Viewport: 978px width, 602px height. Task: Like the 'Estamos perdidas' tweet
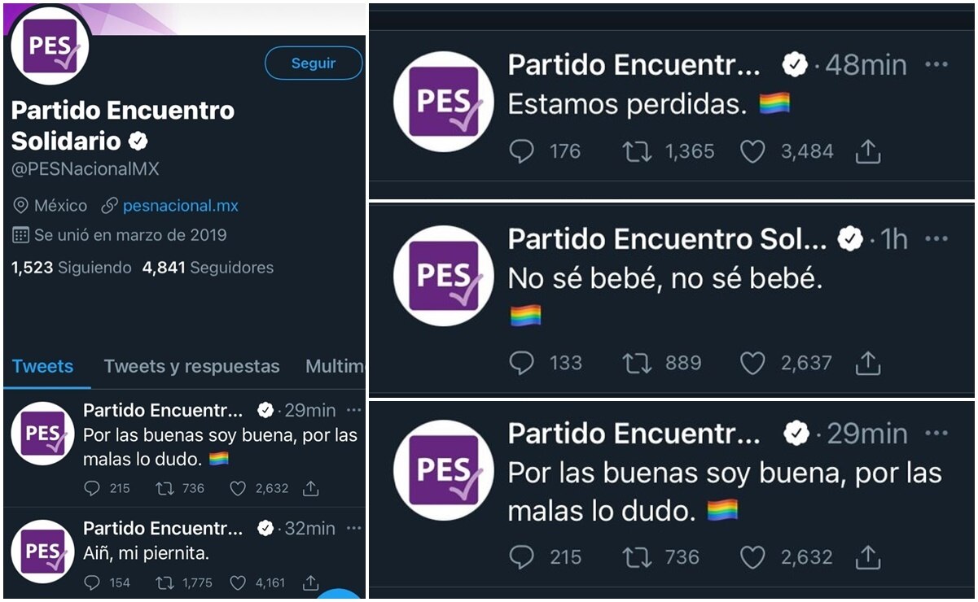pyautogui.click(x=752, y=151)
